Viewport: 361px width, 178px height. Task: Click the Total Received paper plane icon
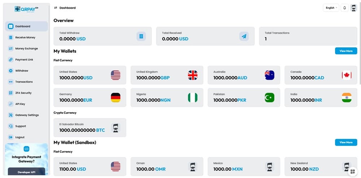point(244,36)
